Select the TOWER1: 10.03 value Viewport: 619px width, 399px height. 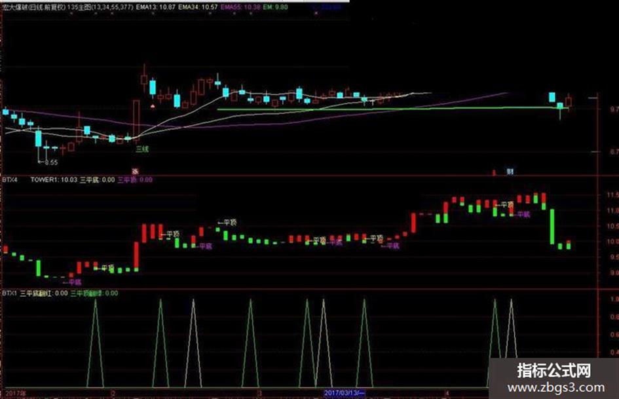[x=54, y=180]
